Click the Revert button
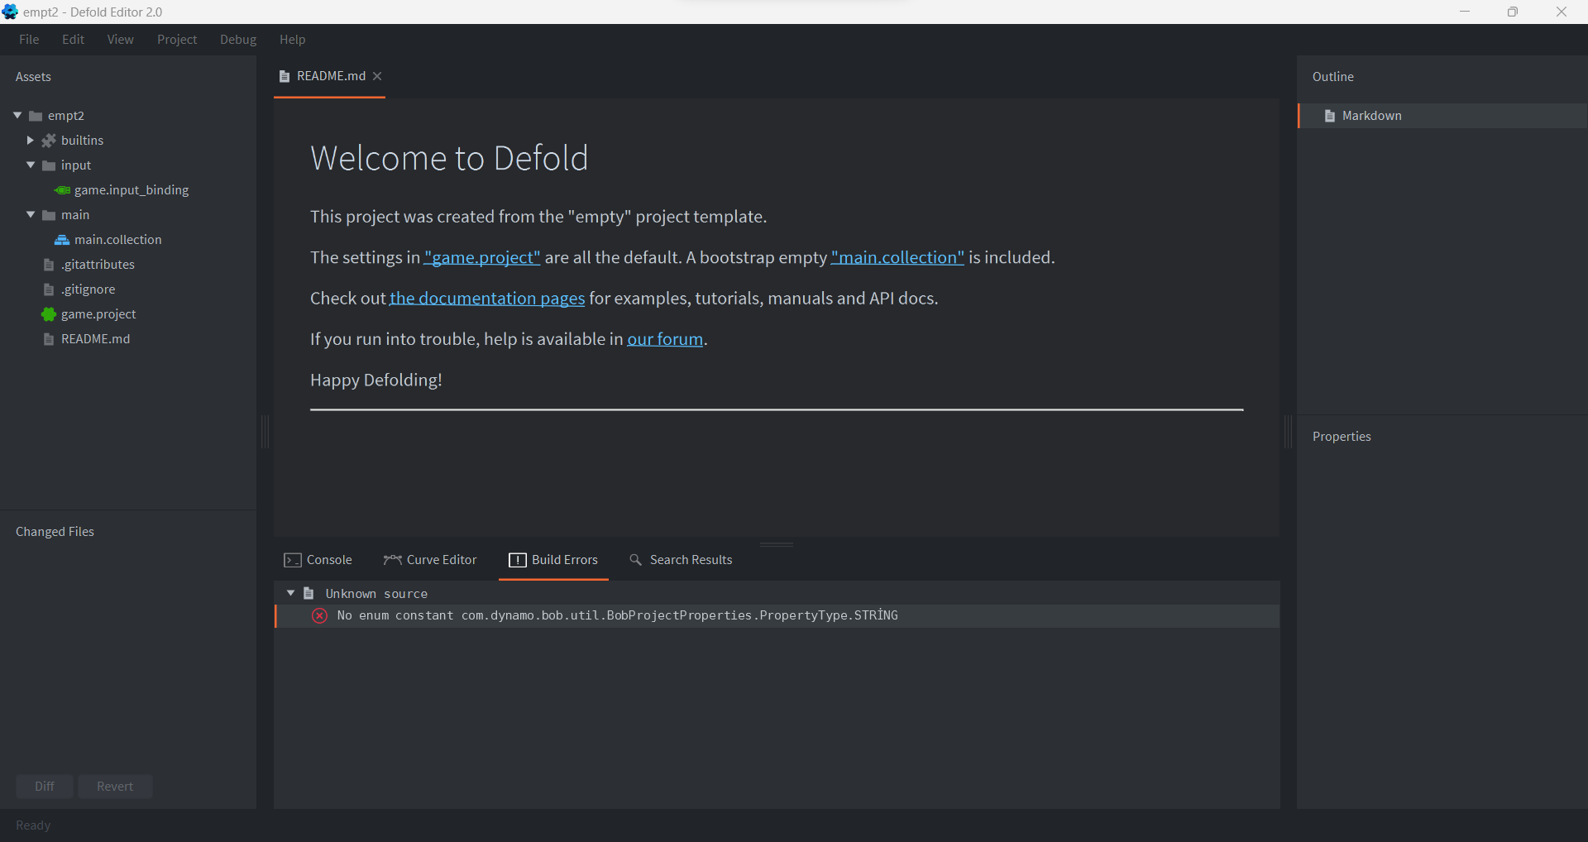1588x842 pixels. 114,786
